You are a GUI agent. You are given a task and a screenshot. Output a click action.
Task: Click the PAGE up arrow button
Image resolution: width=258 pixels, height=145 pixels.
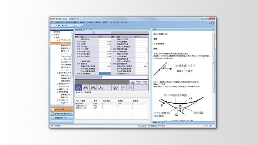pyautogui.click(x=133, y=82)
